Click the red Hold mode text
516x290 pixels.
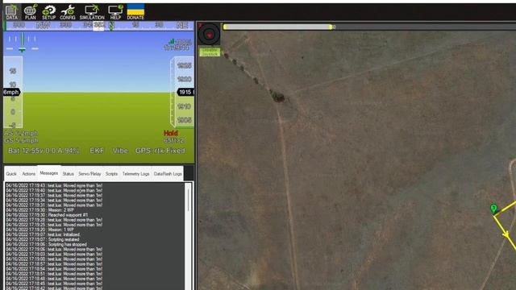tap(170, 133)
